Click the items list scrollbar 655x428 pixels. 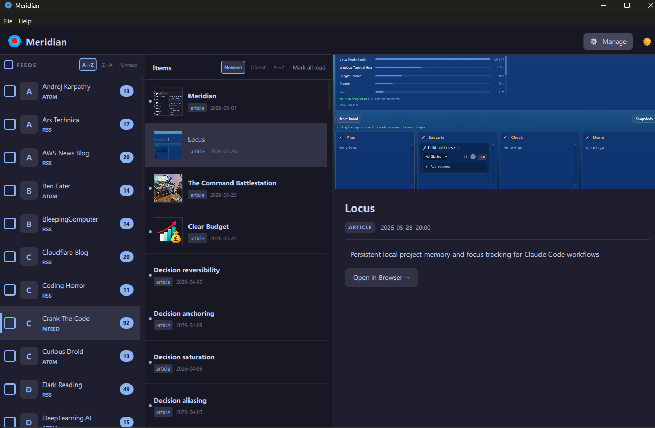329,96
